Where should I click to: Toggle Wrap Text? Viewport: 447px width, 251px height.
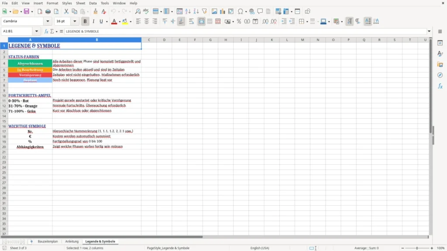pos(191,21)
